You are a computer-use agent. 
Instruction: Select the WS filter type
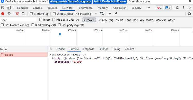142,20
